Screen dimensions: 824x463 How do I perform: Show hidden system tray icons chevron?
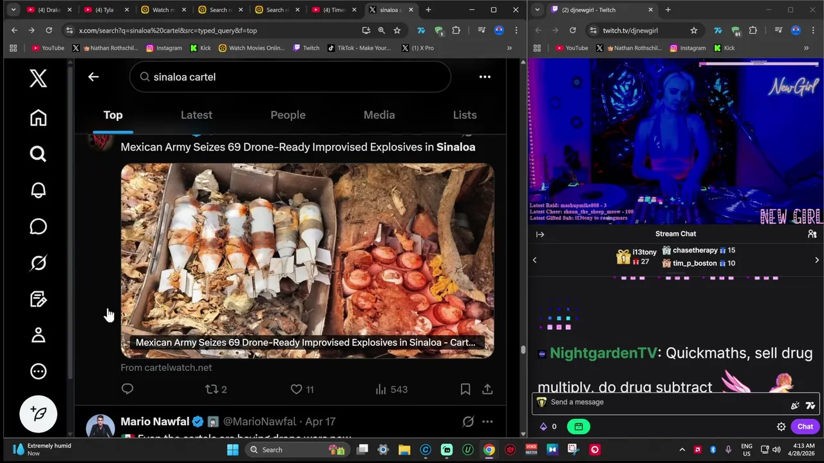[x=682, y=449]
